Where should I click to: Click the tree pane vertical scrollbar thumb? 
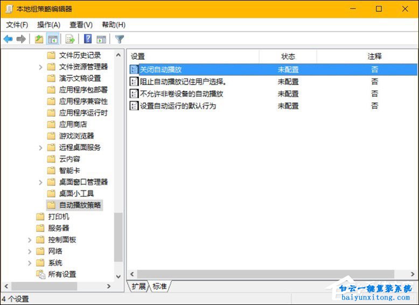click(118, 237)
